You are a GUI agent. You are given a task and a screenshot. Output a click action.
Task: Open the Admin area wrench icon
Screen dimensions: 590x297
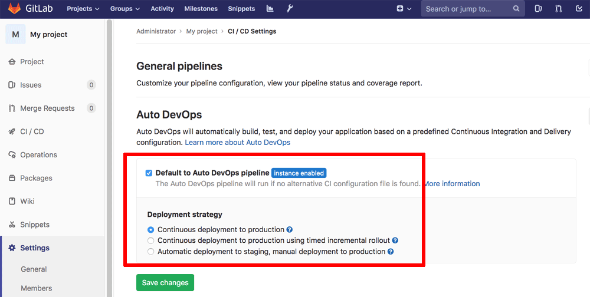289,9
